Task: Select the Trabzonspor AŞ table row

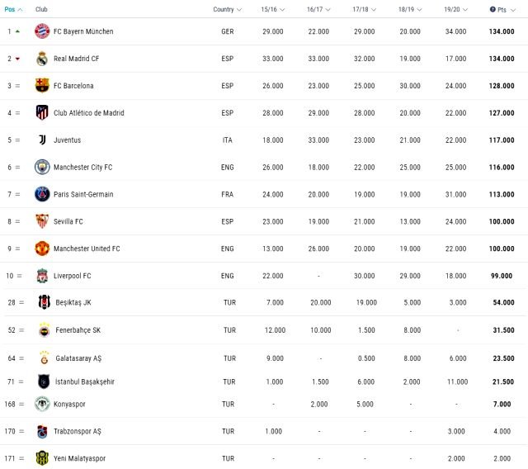Action: pos(264,431)
